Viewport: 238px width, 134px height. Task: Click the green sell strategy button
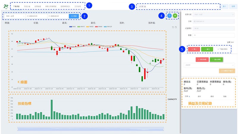[216, 60]
